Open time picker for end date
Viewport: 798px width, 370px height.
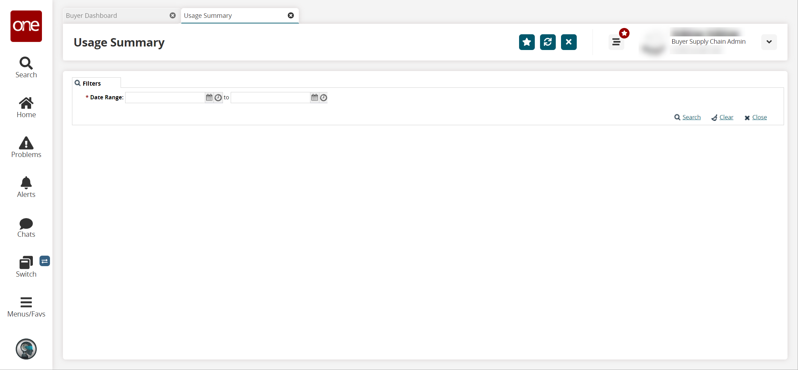[324, 98]
